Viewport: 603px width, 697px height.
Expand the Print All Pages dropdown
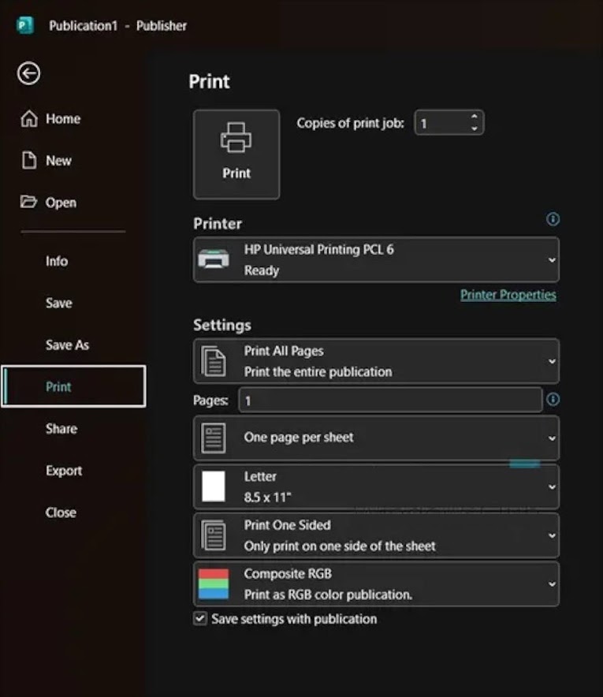coord(376,361)
